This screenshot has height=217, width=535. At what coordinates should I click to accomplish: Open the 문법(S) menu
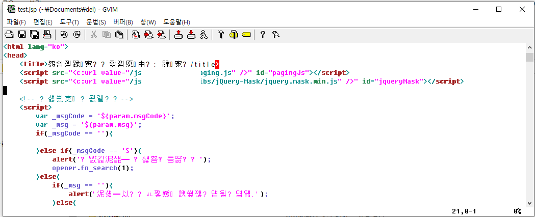96,22
